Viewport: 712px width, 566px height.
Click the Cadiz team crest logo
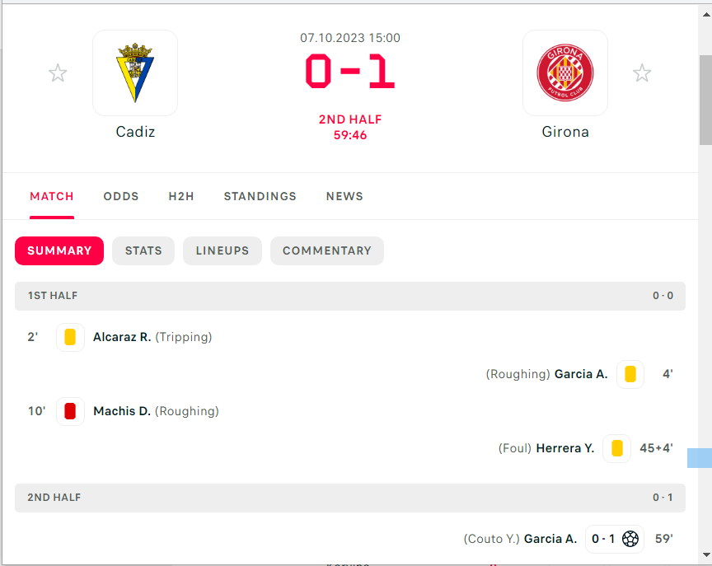tap(135, 73)
